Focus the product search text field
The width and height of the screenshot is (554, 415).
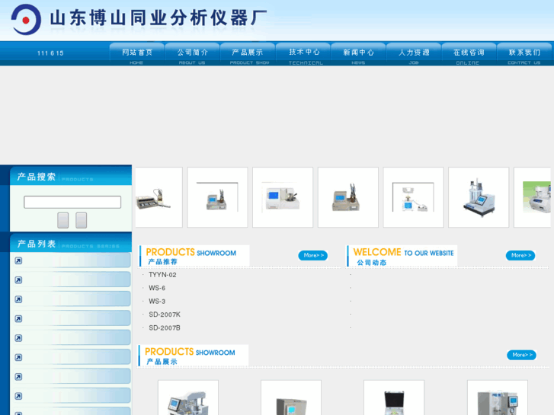pyautogui.click(x=72, y=202)
